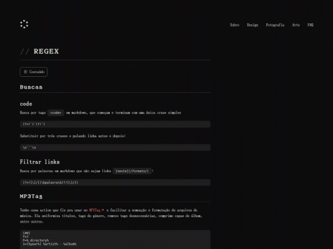333x249 pixels.
Task: Click the 'Tenho essa action' paragraph
Action: tap(111, 216)
